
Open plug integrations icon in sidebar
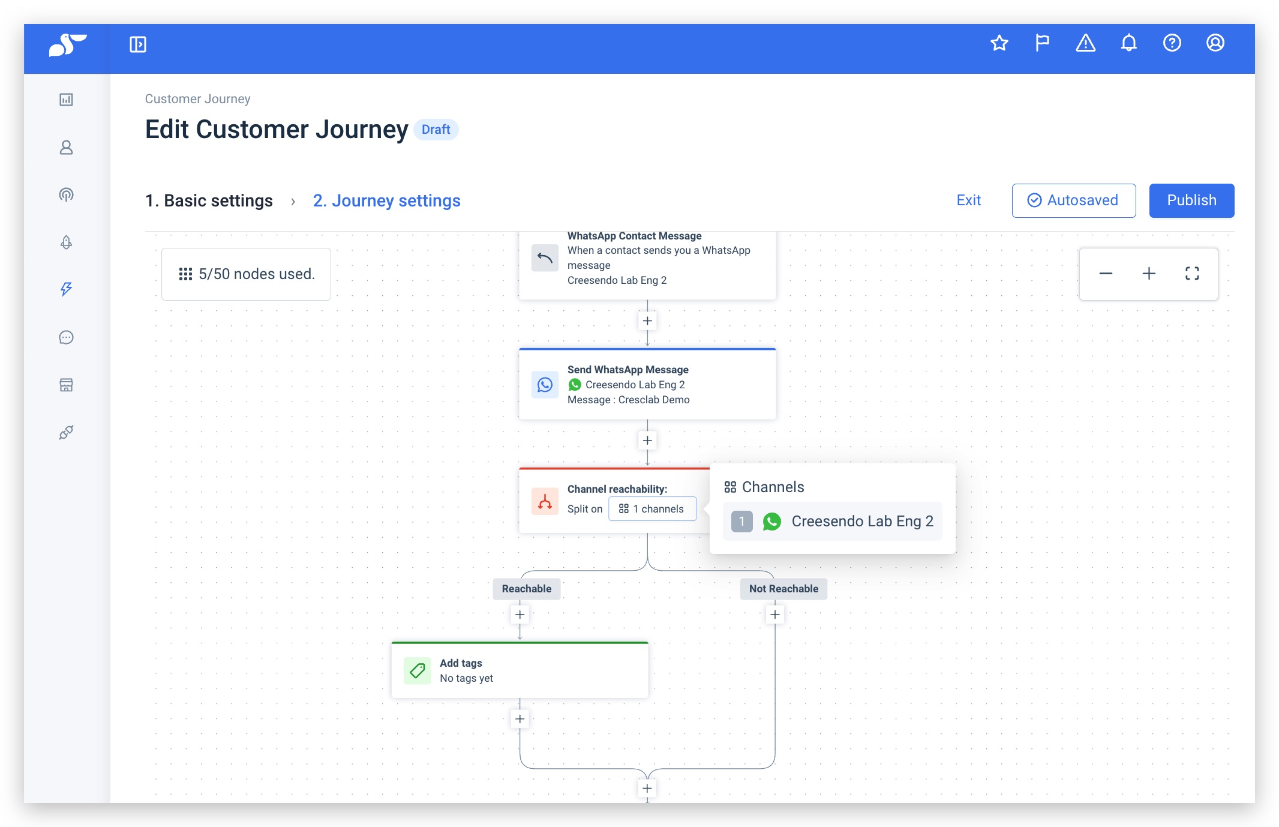pyautogui.click(x=67, y=432)
